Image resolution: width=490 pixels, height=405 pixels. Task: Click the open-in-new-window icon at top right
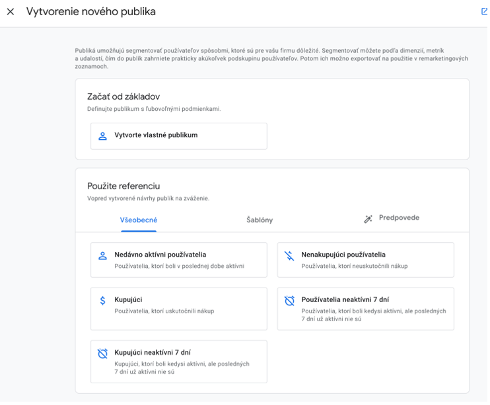(x=485, y=11)
